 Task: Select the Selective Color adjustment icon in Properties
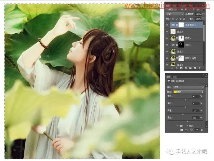[x=169, y=81]
